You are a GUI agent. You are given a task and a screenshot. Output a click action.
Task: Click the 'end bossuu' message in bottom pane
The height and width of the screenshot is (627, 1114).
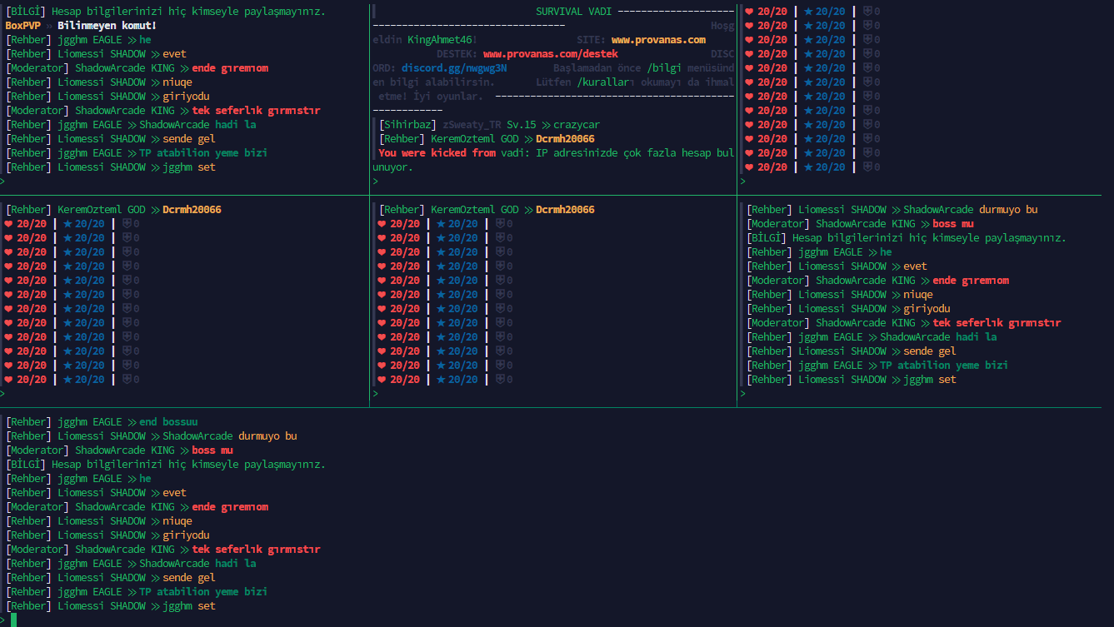168,422
